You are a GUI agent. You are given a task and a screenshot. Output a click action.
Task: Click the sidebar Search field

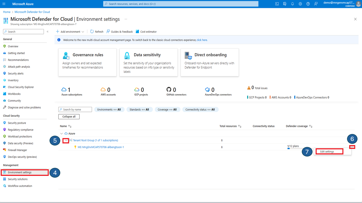coord(23,32)
